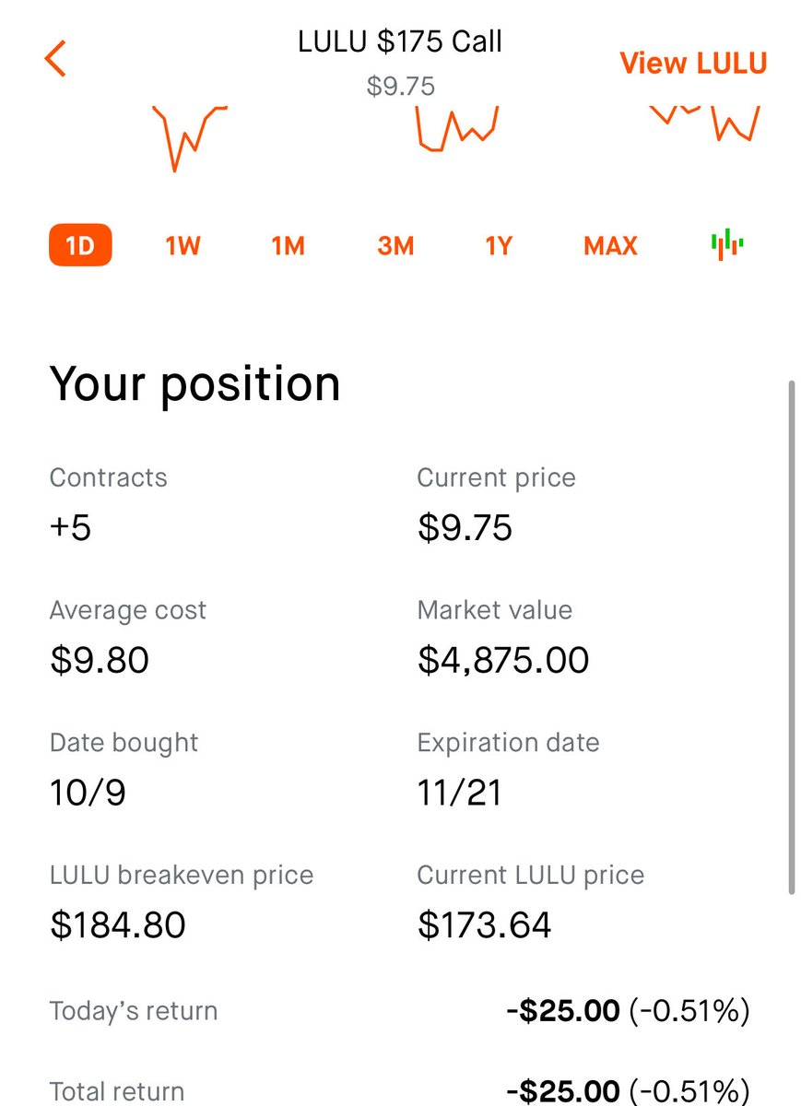Tap the Expiration date 11/21
This screenshot has height=1106, width=801.
point(459,793)
